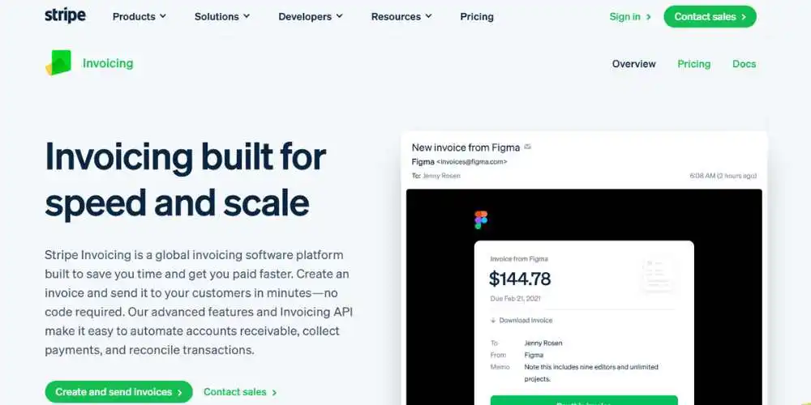Click the envelope icon beside the email subject
811x405 pixels.
click(528, 147)
